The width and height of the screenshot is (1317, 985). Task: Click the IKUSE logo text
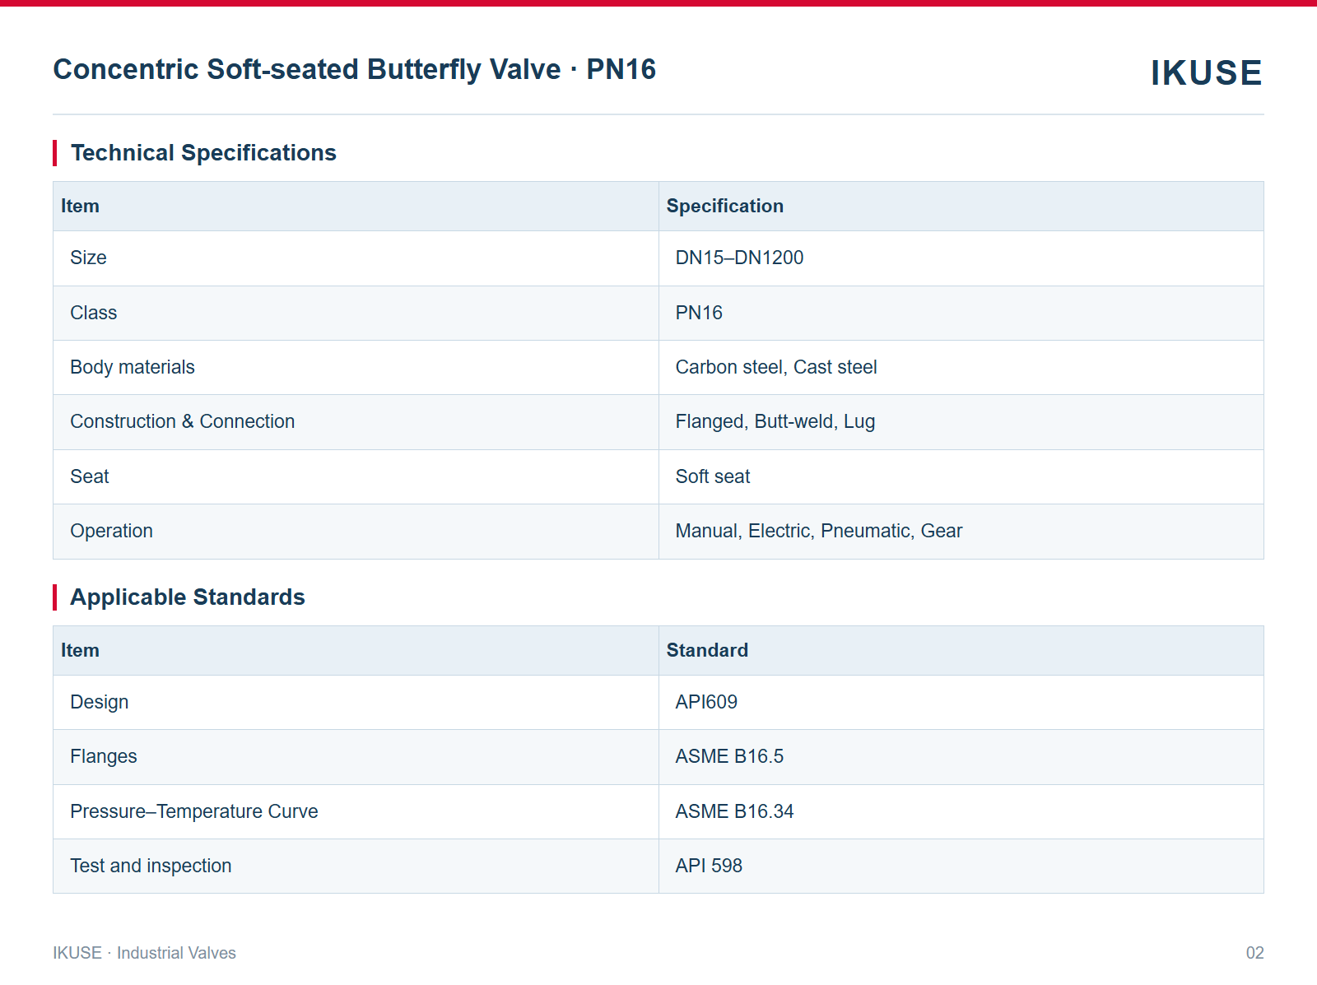(1206, 73)
